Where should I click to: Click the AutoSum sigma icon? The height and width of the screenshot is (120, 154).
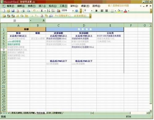click(x=42, y=11)
